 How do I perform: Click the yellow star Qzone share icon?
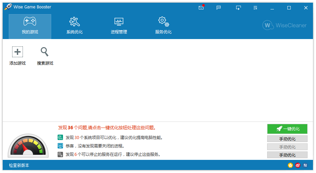(x=290, y=165)
